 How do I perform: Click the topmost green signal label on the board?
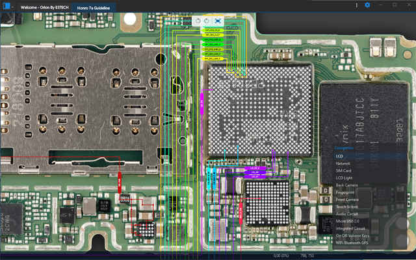click(x=213, y=30)
